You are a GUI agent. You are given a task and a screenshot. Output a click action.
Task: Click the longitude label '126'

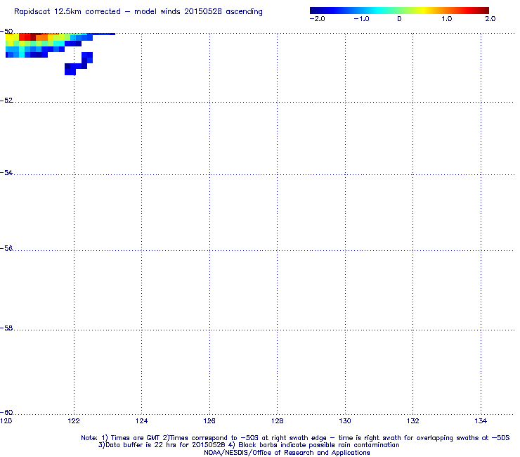click(209, 421)
